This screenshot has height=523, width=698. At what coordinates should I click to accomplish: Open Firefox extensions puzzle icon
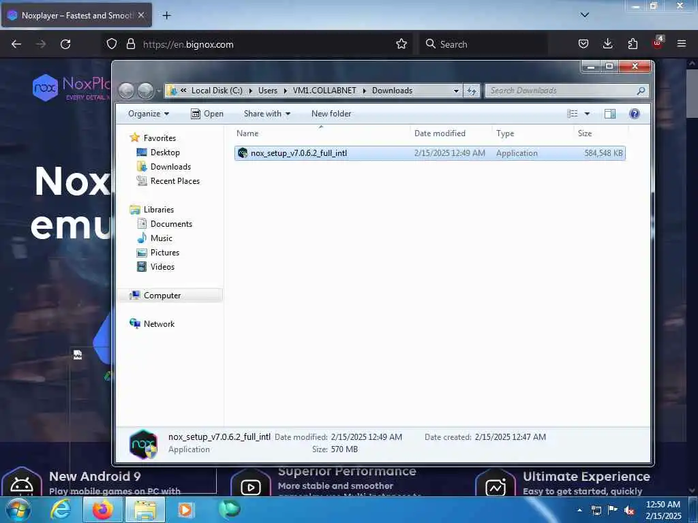click(633, 44)
